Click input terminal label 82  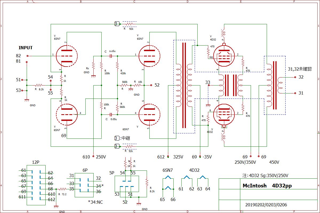point(18,56)
